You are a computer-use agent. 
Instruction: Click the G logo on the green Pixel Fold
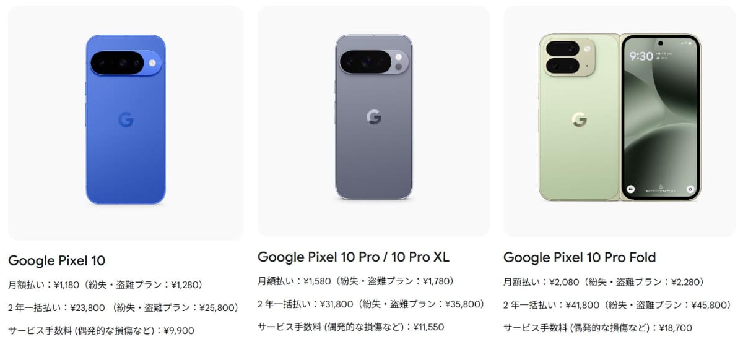pyautogui.click(x=579, y=119)
